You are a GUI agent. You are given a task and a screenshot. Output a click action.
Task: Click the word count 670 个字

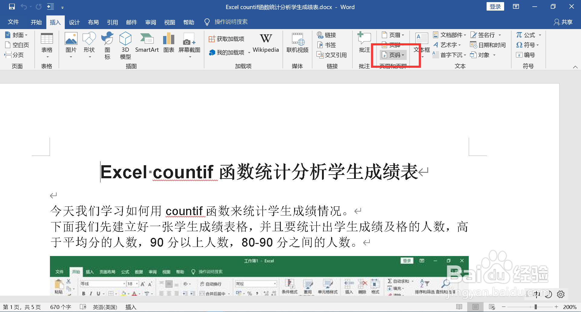point(61,307)
